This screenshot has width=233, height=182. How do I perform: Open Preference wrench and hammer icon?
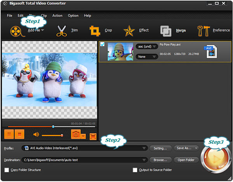pyautogui.click(x=203, y=31)
